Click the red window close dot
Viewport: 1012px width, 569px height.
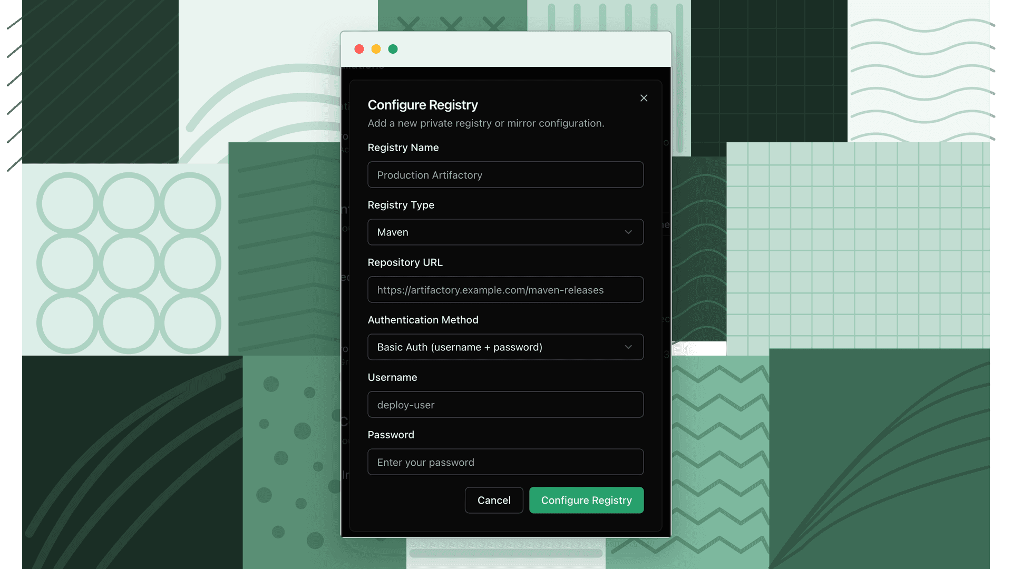pos(359,49)
